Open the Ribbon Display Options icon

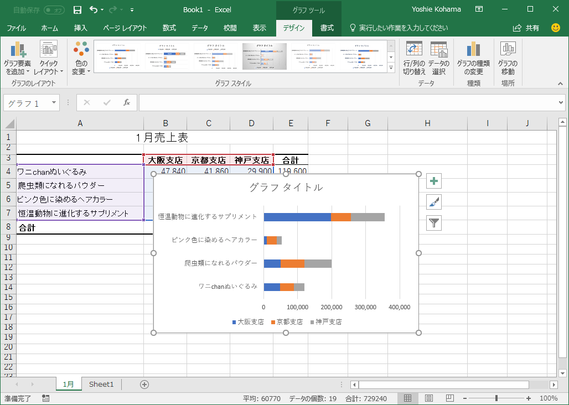(x=479, y=9)
